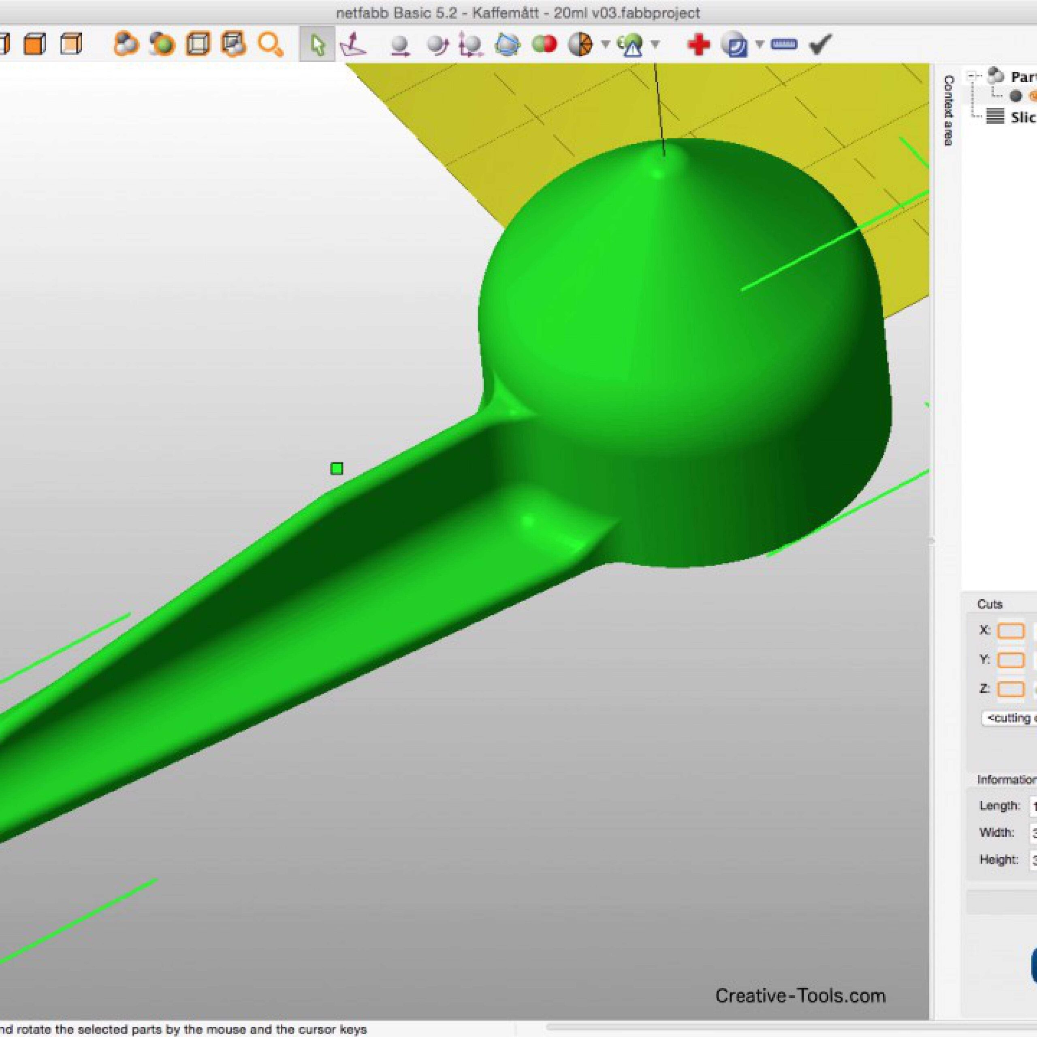
Task: Click the rotate part sphere icon
Action: pos(438,45)
